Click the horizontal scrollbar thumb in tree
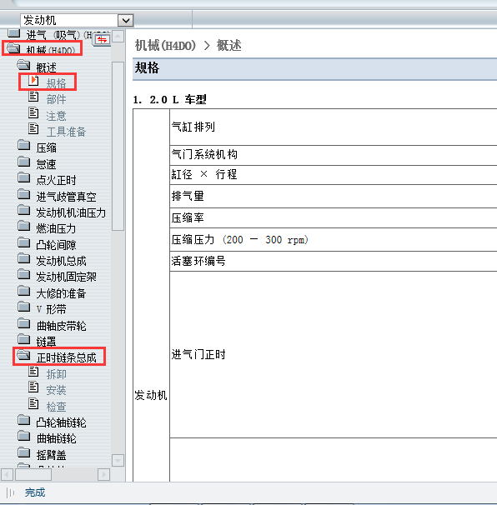 tap(33, 474)
